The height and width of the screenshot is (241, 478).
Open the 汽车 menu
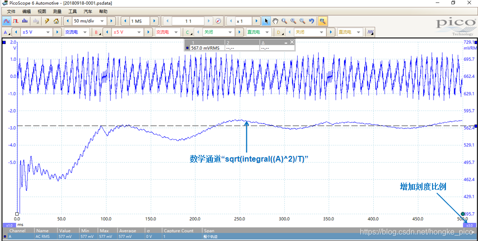(x=88, y=11)
